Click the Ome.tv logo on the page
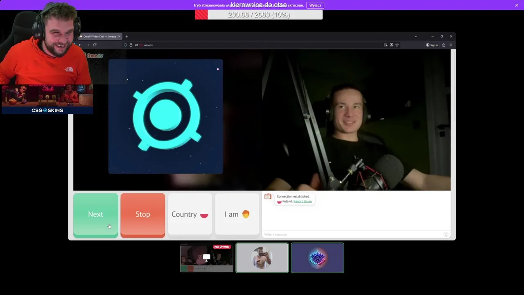 (x=95, y=56)
